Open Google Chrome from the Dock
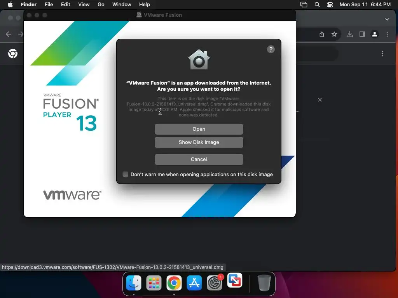The width and height of the screenshot is (398, 298). (174, 282)
